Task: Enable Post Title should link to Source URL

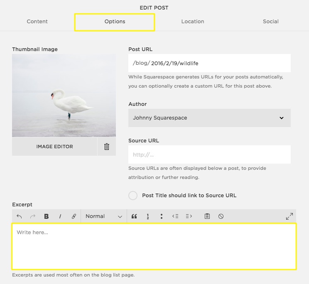Action: [133, 196]
